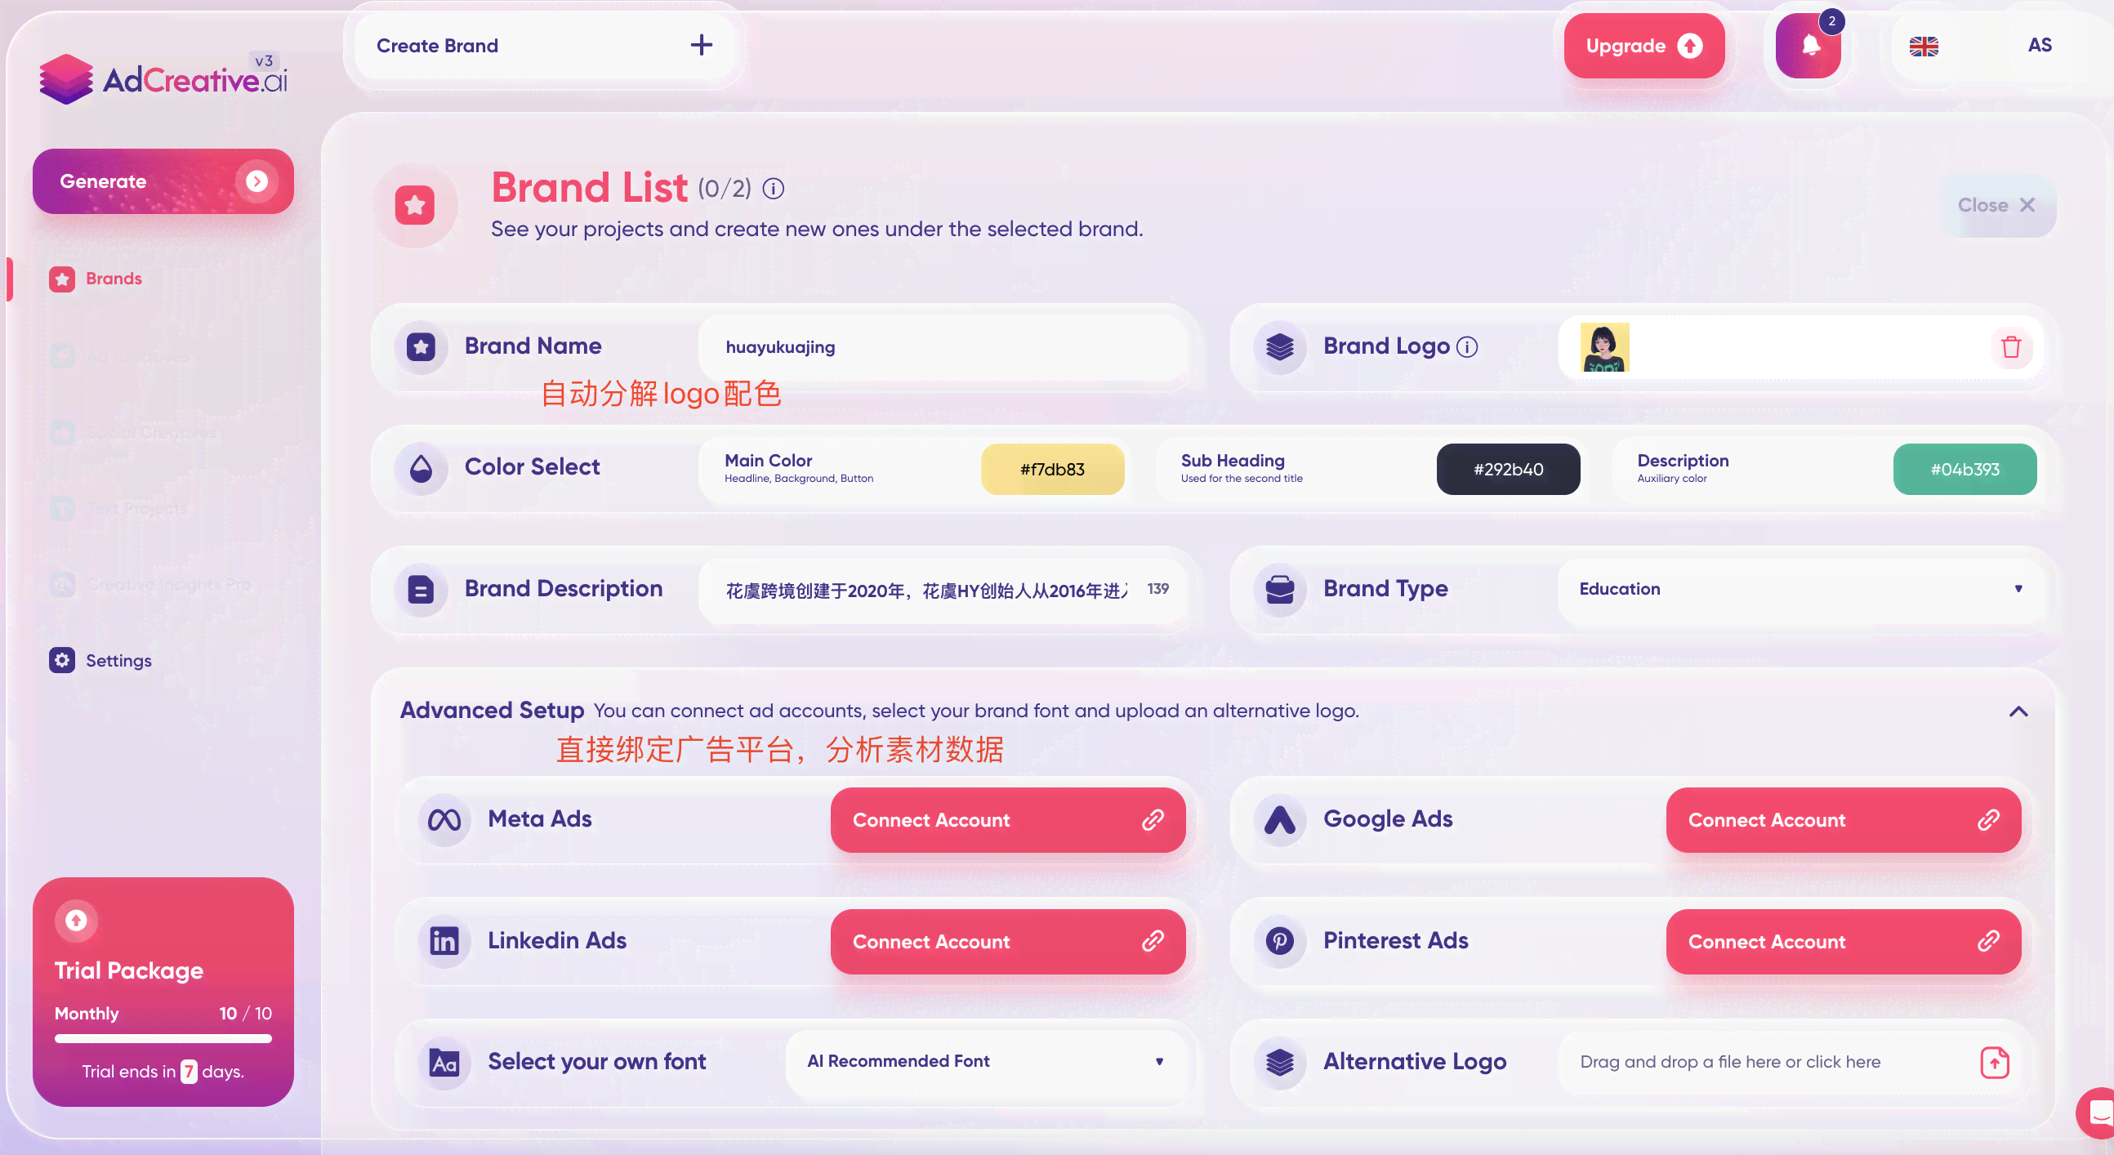Click the Settings gear icon
This screenshot has height=1155, width=2114.
60,660
